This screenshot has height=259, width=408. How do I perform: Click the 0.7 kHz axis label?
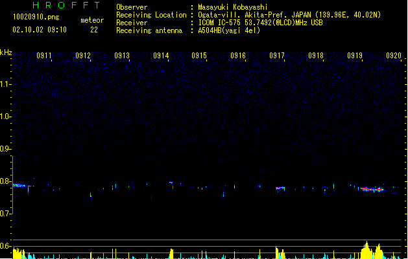[x=5, y=214]
